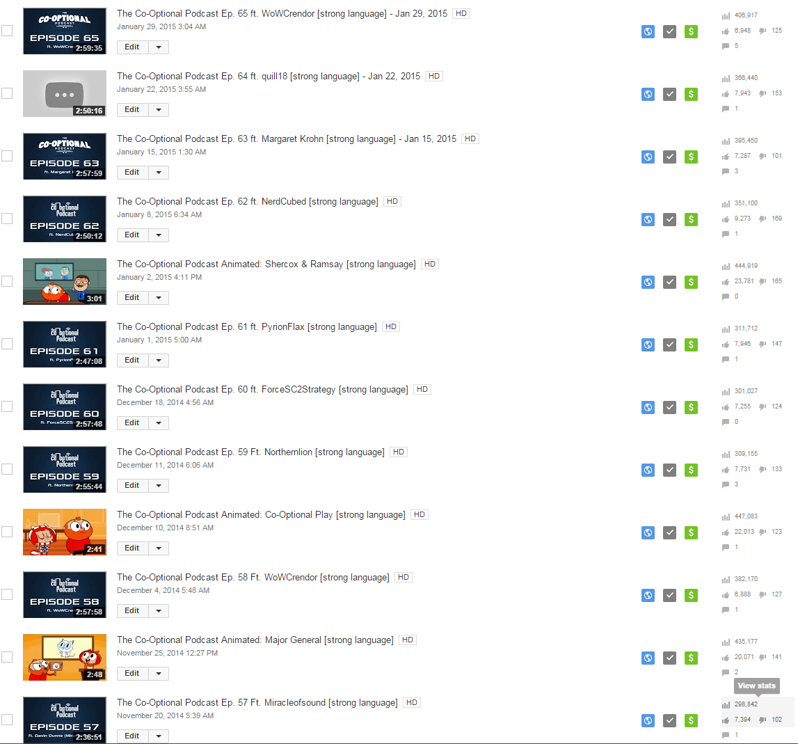
Task: Open Edit dropdown arrow for Major General animated
Action: 159,674
